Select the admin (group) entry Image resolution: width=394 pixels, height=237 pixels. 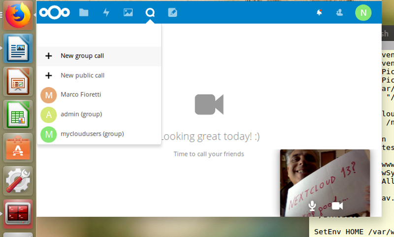tap(81, 114)
